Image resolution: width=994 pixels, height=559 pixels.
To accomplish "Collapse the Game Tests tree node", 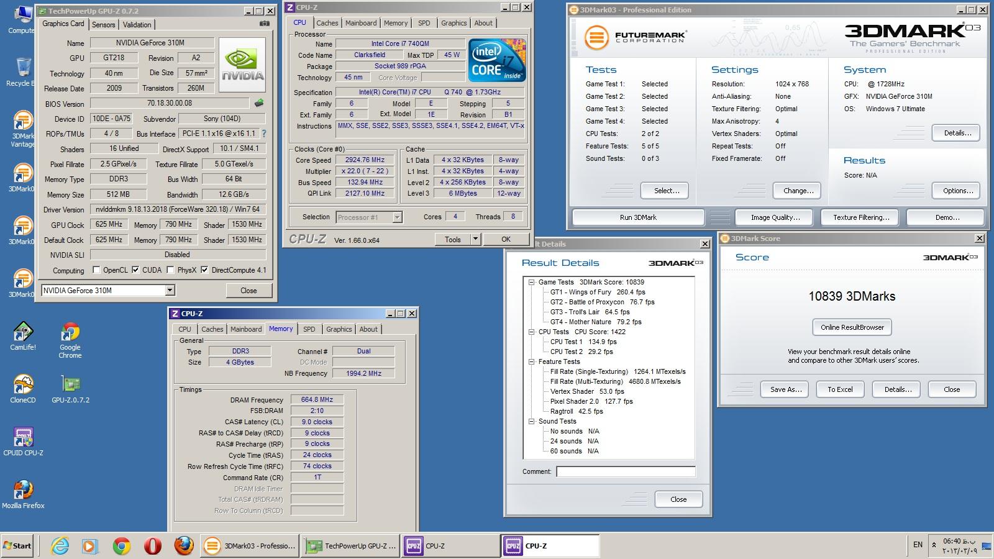I will 532,282.
